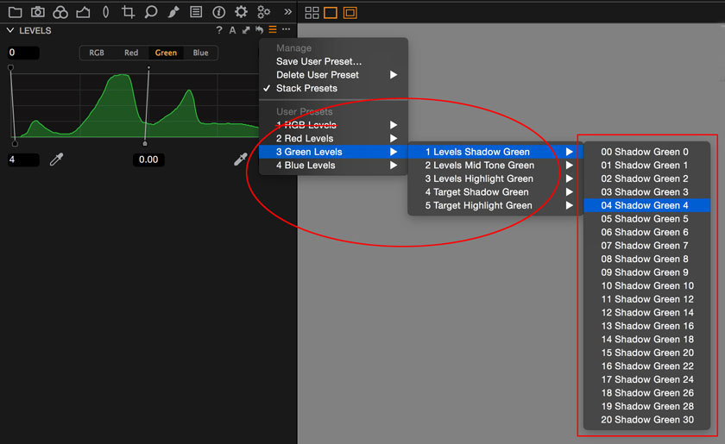This screenshot has height=444, width=725.
Task: Switch Levels channel to Blue
Action: click(200, 53)
